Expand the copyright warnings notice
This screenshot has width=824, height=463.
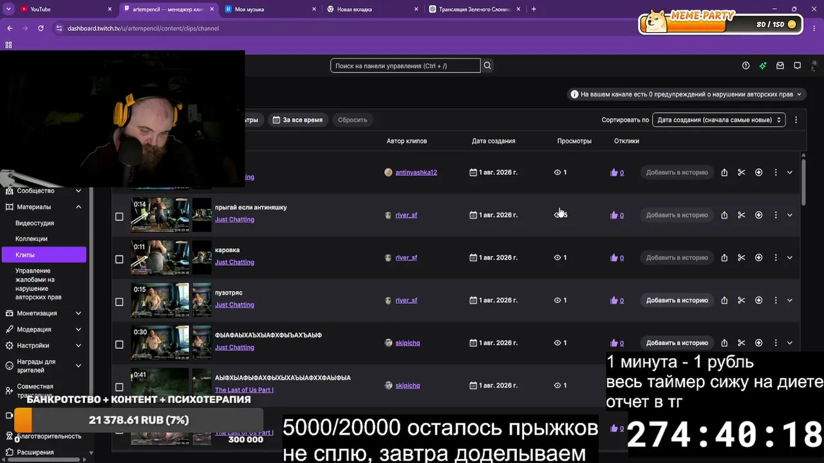click(687, 94)
